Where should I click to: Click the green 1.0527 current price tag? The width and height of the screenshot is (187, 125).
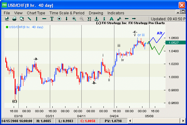(175, 42)
